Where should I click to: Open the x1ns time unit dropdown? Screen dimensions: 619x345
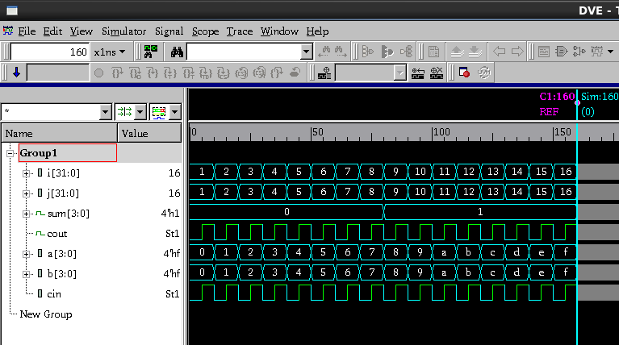[x=110, y=52]
